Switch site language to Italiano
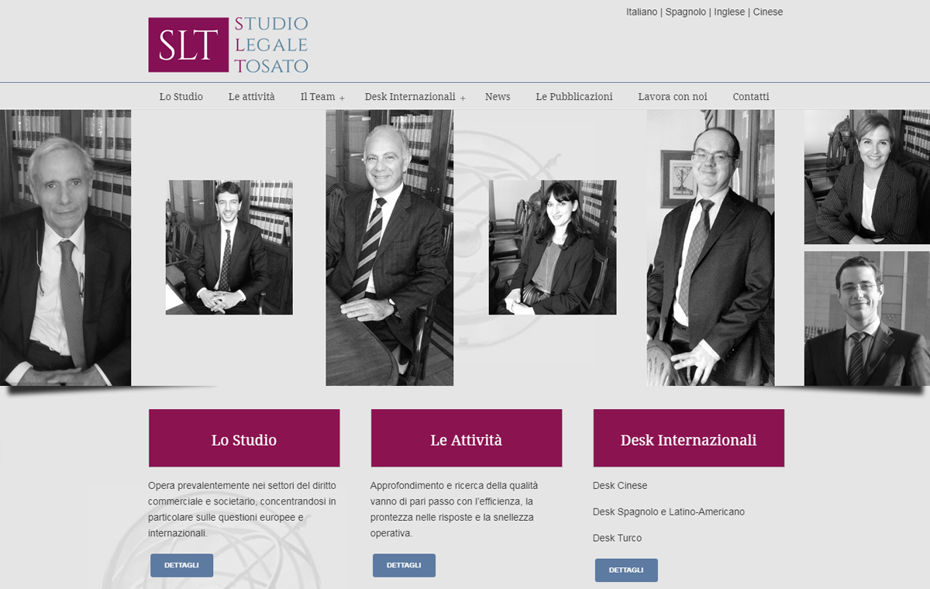This screenshot has width=930, height=589. point(642,12)
